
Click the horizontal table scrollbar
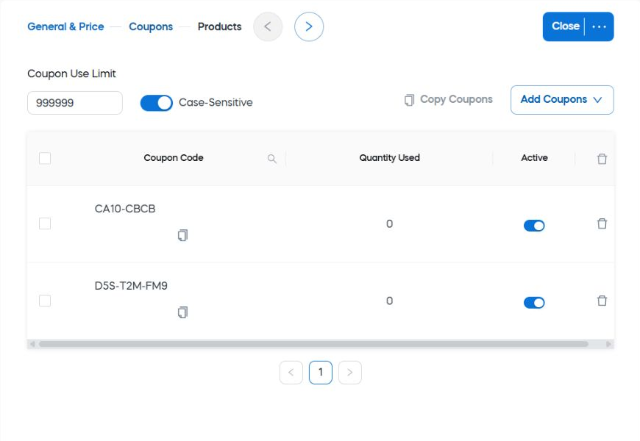click(x=313, y=344)
